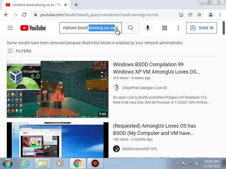The height and width of the screenshot is (169, 226).
Task: Search with your voice microphone
Action: pyautogui.click(x=147, y=28)
